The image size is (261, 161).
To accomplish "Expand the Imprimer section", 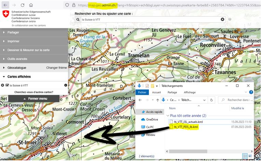I will [x=34, y=41].
